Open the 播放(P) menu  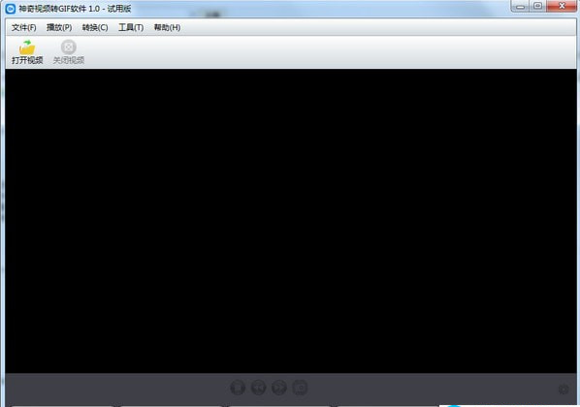[x=59, y=27]
